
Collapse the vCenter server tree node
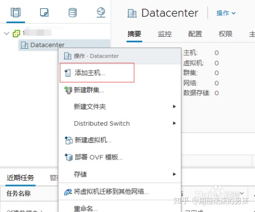(7, 33)
